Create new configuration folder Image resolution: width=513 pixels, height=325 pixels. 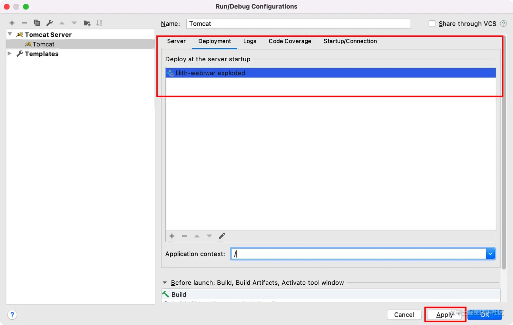tap(87, 23)
